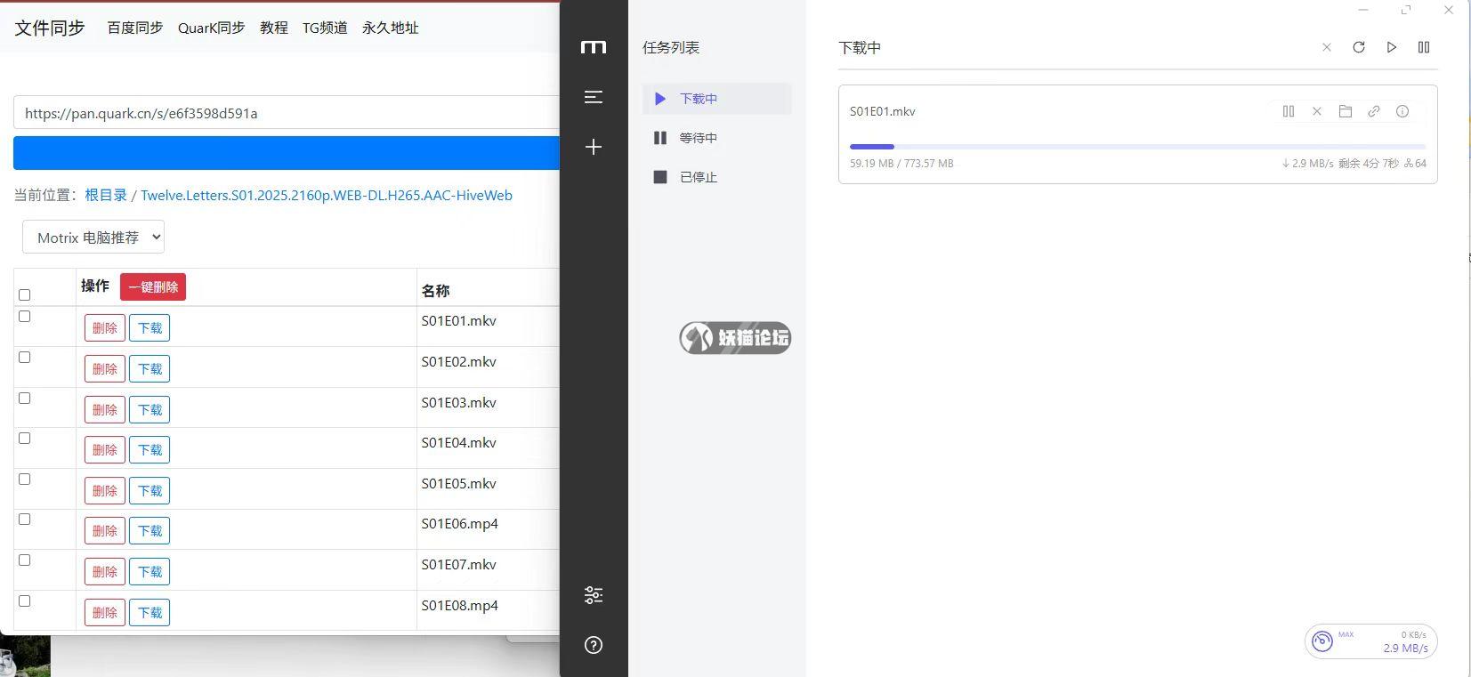1471x677 pixels.
Task: Click the blue submit bar below URL field
Action: (287, 153)
